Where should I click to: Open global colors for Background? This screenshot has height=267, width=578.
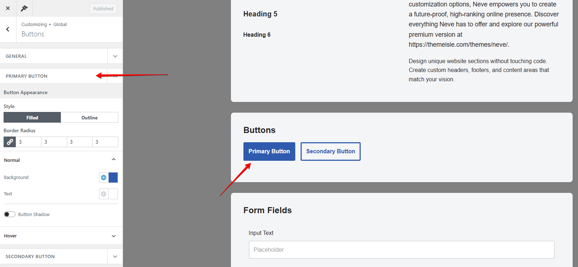tap(104, 178)
